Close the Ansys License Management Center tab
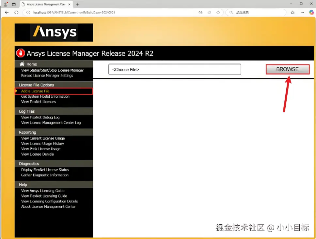 coord(69,4)
